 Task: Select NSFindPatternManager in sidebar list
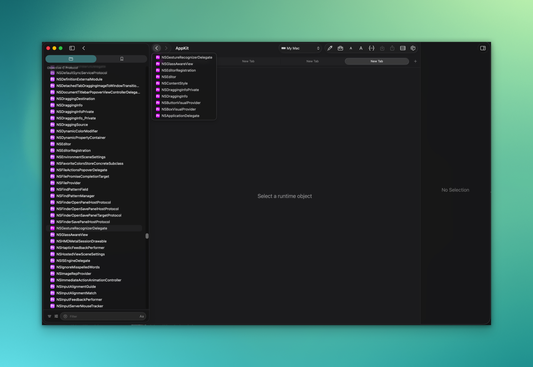point(94,196)
